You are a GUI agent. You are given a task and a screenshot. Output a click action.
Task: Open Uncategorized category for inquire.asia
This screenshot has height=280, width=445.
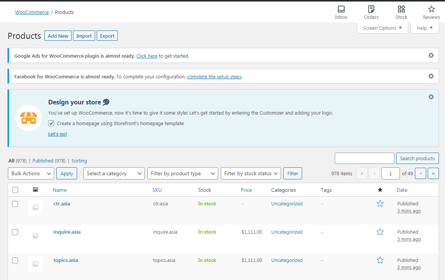(287, 232)
